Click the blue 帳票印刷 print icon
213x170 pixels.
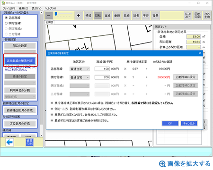[x=29, y=142]
